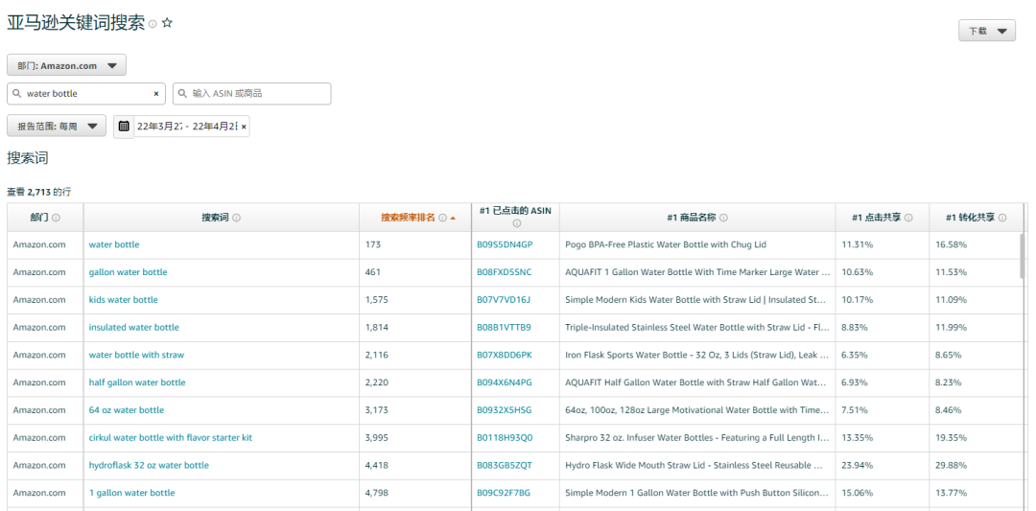The width and height of the screenshot is (1036, 511).
Task: Click info icon in #1 点击共享 header
Action: pos(909,218)
